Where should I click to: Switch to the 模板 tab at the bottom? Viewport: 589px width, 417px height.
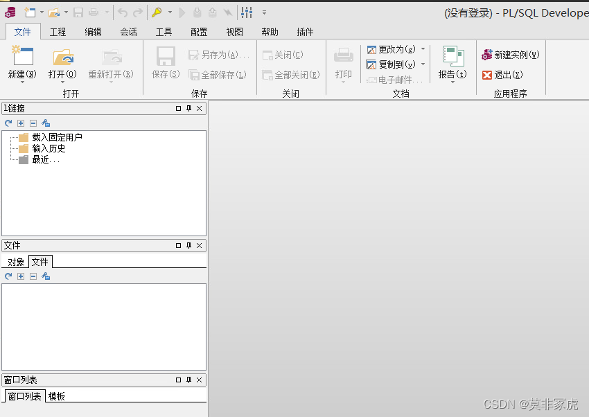click(57, 396)
